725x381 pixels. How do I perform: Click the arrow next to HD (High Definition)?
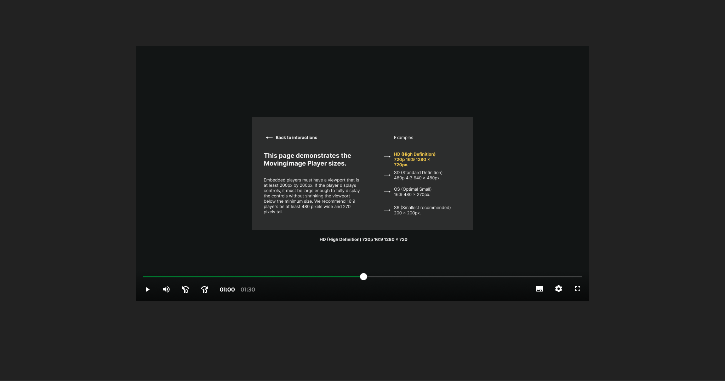click(x=387, y=157)
